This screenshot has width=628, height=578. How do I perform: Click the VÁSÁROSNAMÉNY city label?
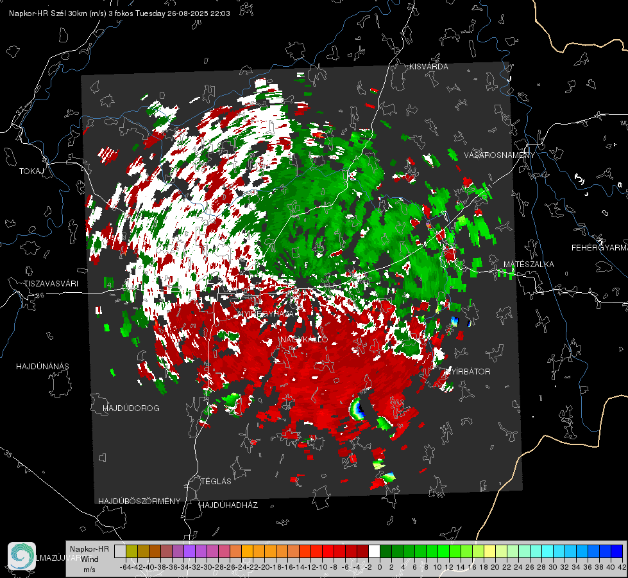pos(500,155)
